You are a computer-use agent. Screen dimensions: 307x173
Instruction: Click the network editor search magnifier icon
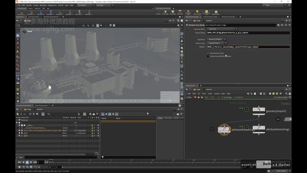[286, 94]
